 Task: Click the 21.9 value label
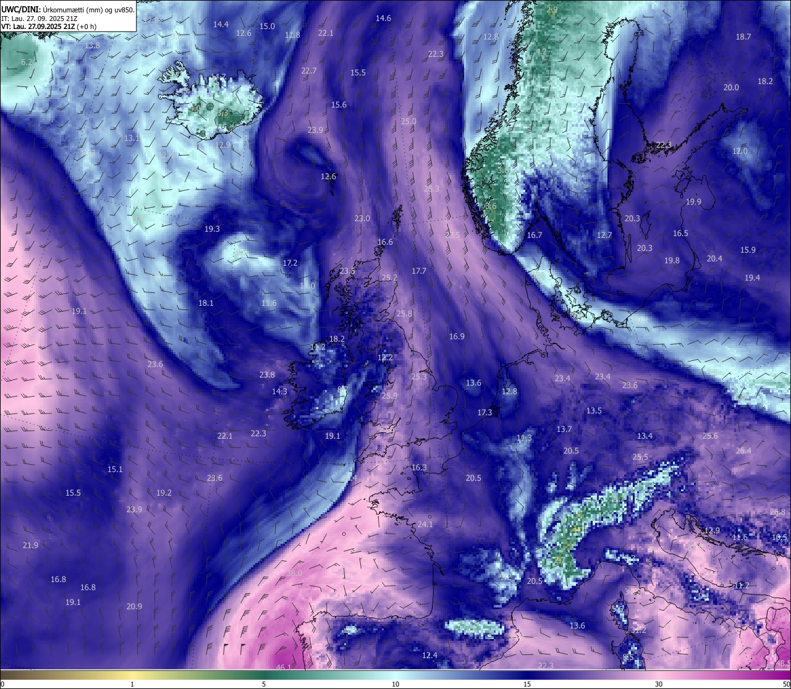tap(30, 545)
